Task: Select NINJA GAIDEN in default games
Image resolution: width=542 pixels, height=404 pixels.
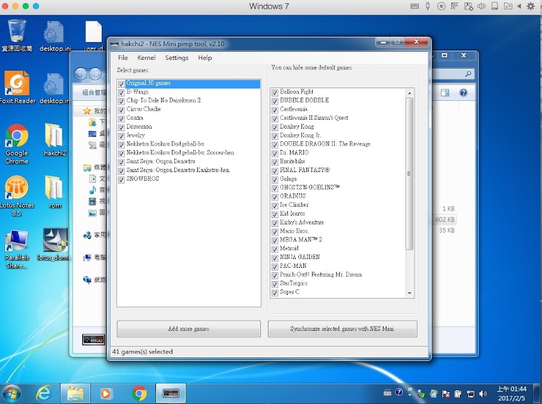Action: (x=299, y=257)
